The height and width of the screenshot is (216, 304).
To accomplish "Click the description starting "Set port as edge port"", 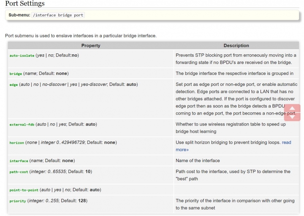I will tap(236, 99).
